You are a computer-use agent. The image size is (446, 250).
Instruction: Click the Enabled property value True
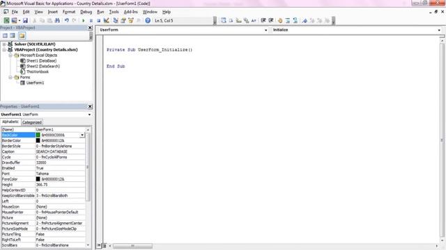click(x=40, y=168)
